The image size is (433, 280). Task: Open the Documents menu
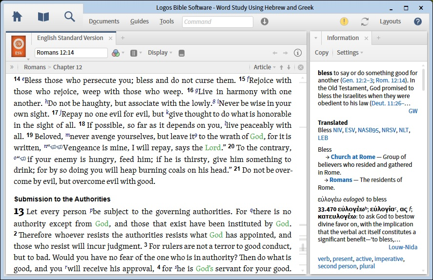[104, 21]
